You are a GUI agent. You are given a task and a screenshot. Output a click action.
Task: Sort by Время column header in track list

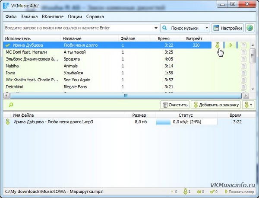tap(164, 38)
